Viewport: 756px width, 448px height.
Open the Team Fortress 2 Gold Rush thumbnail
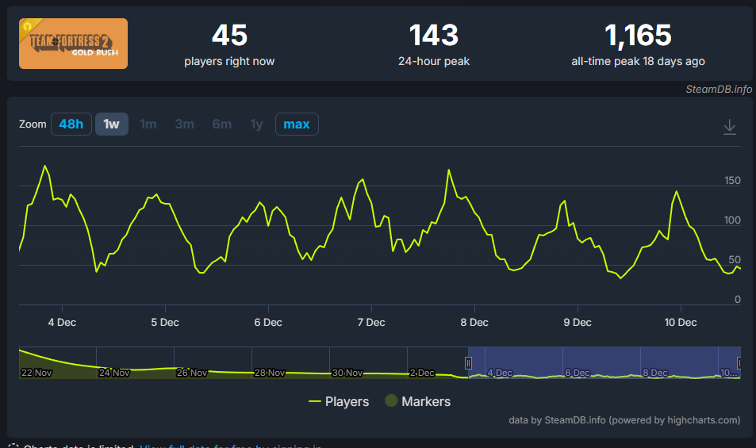pyautogui.click(x=73, y=44)
